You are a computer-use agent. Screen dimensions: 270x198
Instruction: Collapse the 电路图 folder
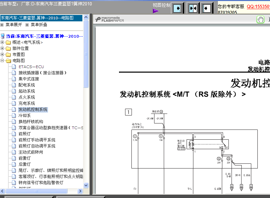[x=2, y=60]
